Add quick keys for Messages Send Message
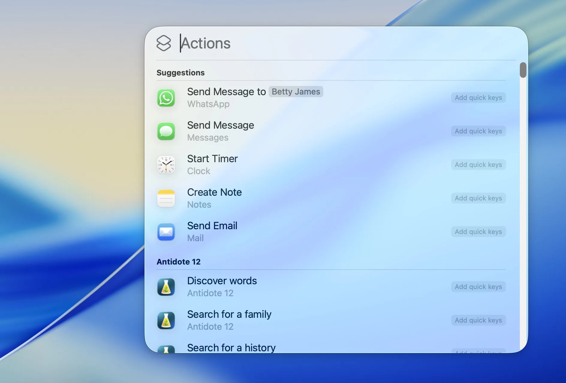 click(478, 131)
